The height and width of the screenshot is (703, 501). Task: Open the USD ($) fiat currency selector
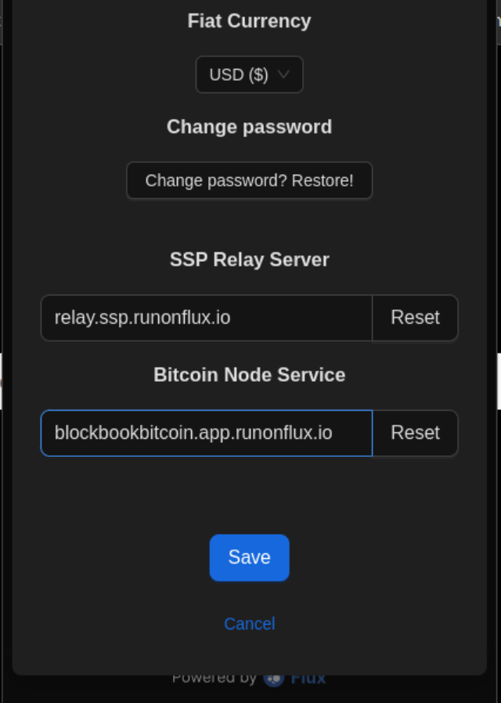click(x=250, y=74)
